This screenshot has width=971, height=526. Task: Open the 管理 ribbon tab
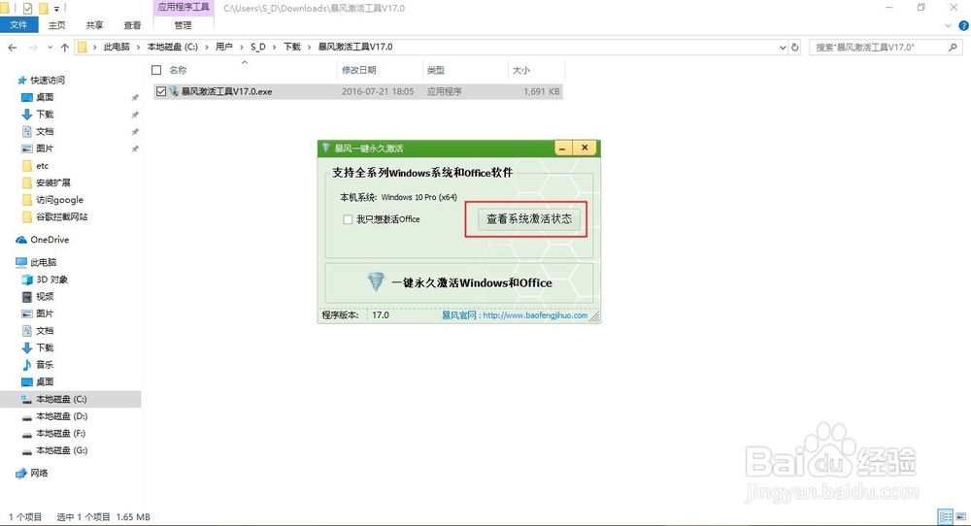[184, 25]
